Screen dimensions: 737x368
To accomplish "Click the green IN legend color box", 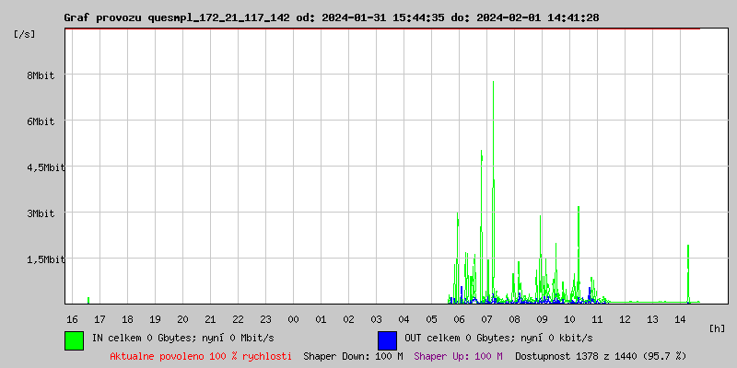I will coord(74,339).
